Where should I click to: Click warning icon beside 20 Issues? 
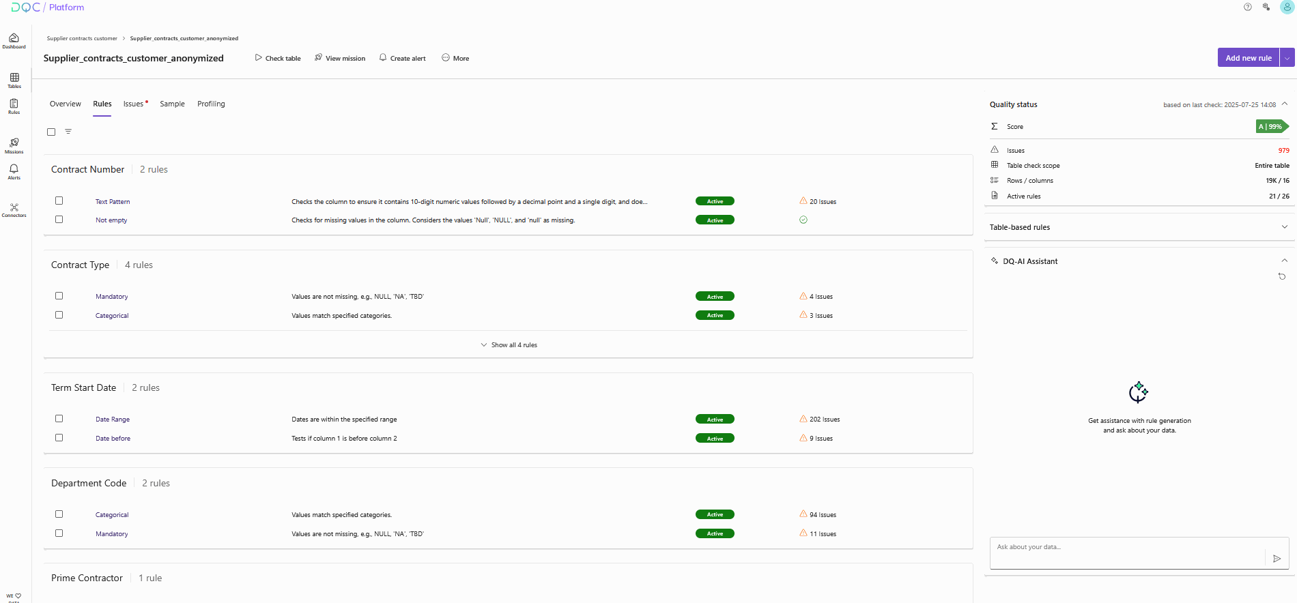(803, 201)
